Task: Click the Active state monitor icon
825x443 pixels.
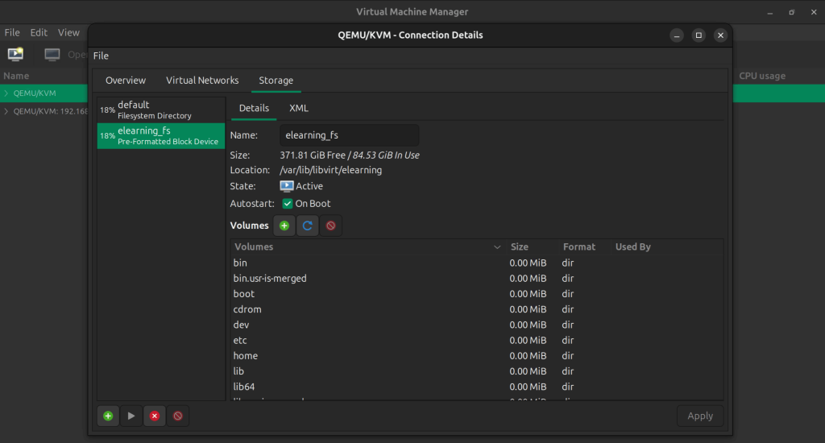Action: [287, 186]
